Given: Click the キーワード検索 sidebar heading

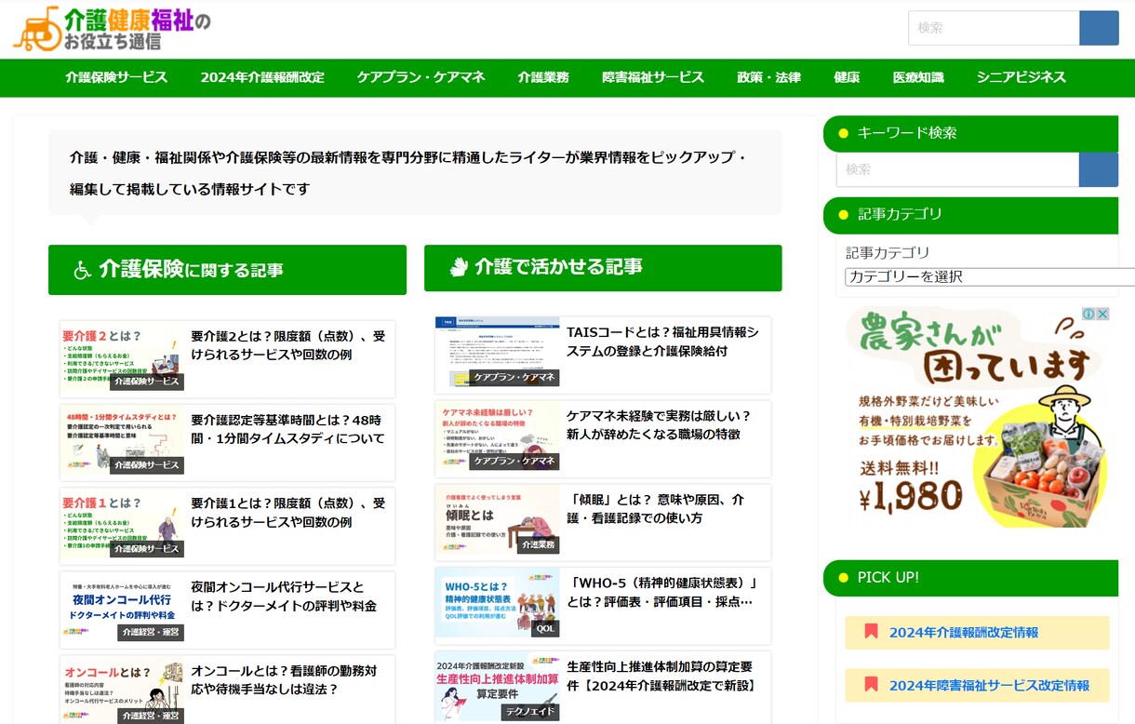Looking at the screenshot, I should (970, 133).
